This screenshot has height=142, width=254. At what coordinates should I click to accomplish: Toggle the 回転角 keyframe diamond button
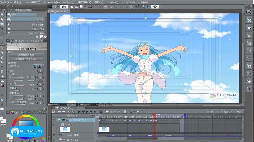point(40,89)
